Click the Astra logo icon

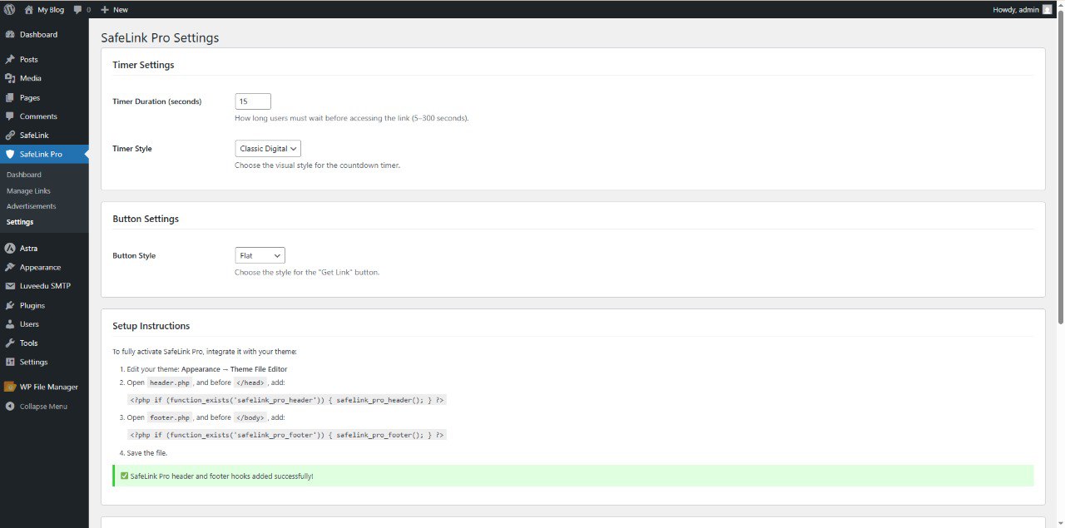[x=10, y=248]
